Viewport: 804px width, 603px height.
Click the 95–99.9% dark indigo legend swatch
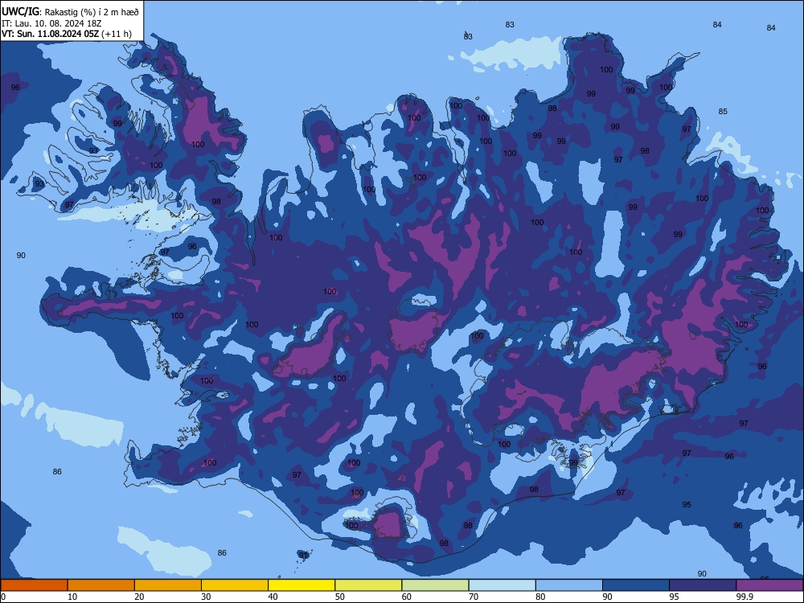(x=703, y=585)
